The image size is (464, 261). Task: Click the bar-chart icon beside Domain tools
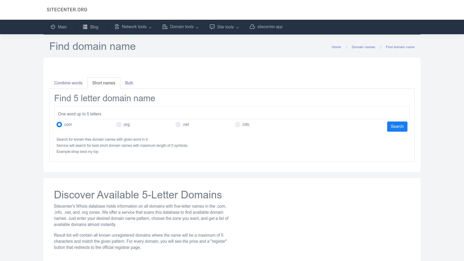[x=165, y=27]
